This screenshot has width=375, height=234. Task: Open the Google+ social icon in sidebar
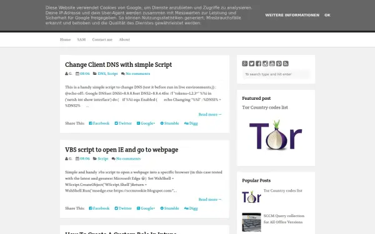pos(244,64)
